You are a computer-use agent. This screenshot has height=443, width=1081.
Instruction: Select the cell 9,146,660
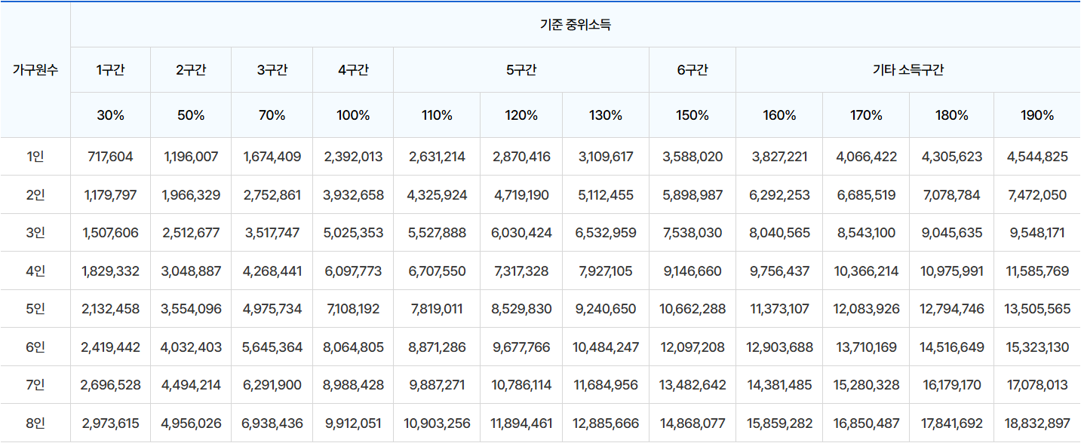693,271
